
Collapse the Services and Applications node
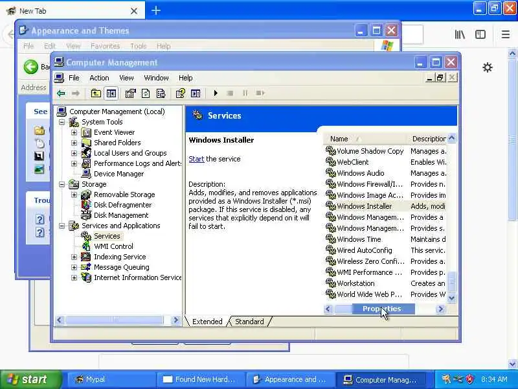tap(62, 226)
